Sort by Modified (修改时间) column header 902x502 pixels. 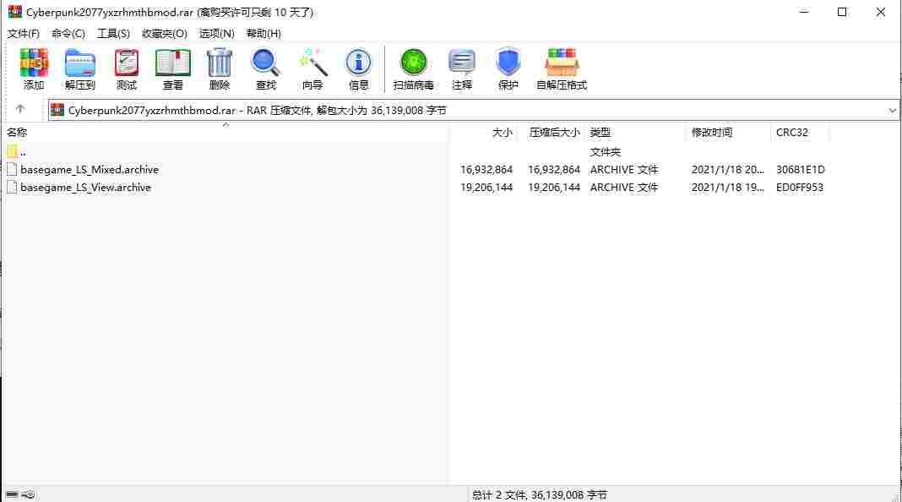pyautogui.click(x=712, y=132)
